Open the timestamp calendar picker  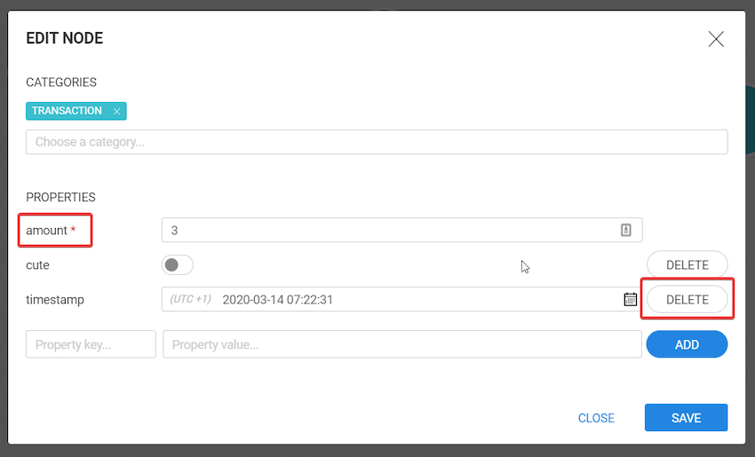[630, 299]
